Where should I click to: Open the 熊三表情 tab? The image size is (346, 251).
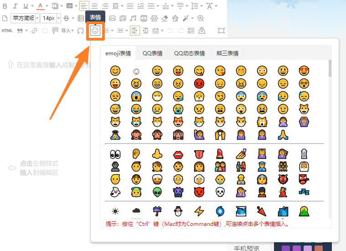click(227, 53)
